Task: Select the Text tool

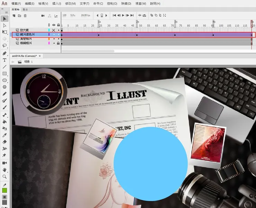Action: point(4,60)
